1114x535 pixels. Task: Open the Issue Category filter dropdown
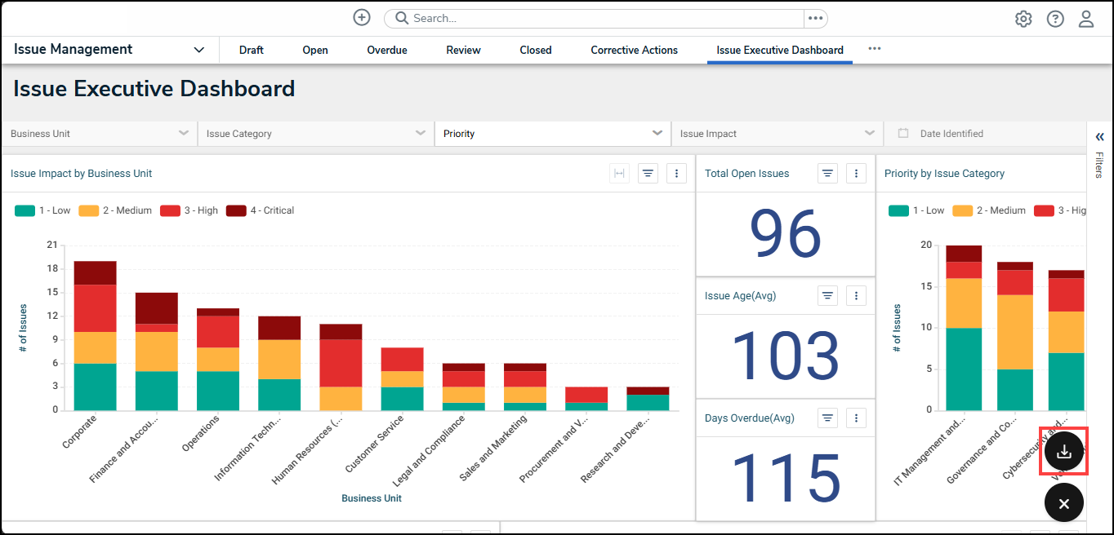pyautogui.click(x=315, y=134)
